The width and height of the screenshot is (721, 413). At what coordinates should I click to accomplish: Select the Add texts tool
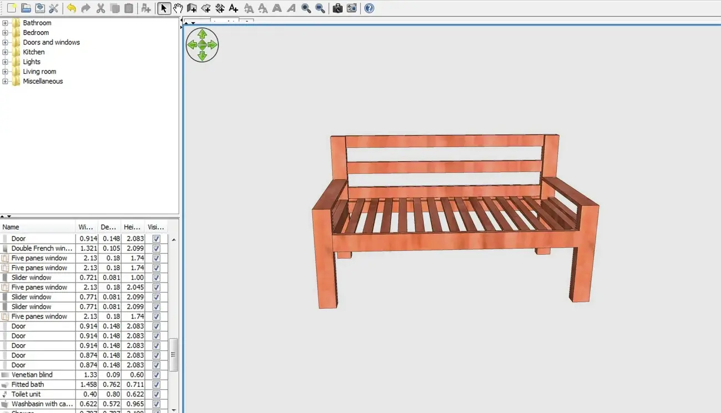[x=233, y=8]
